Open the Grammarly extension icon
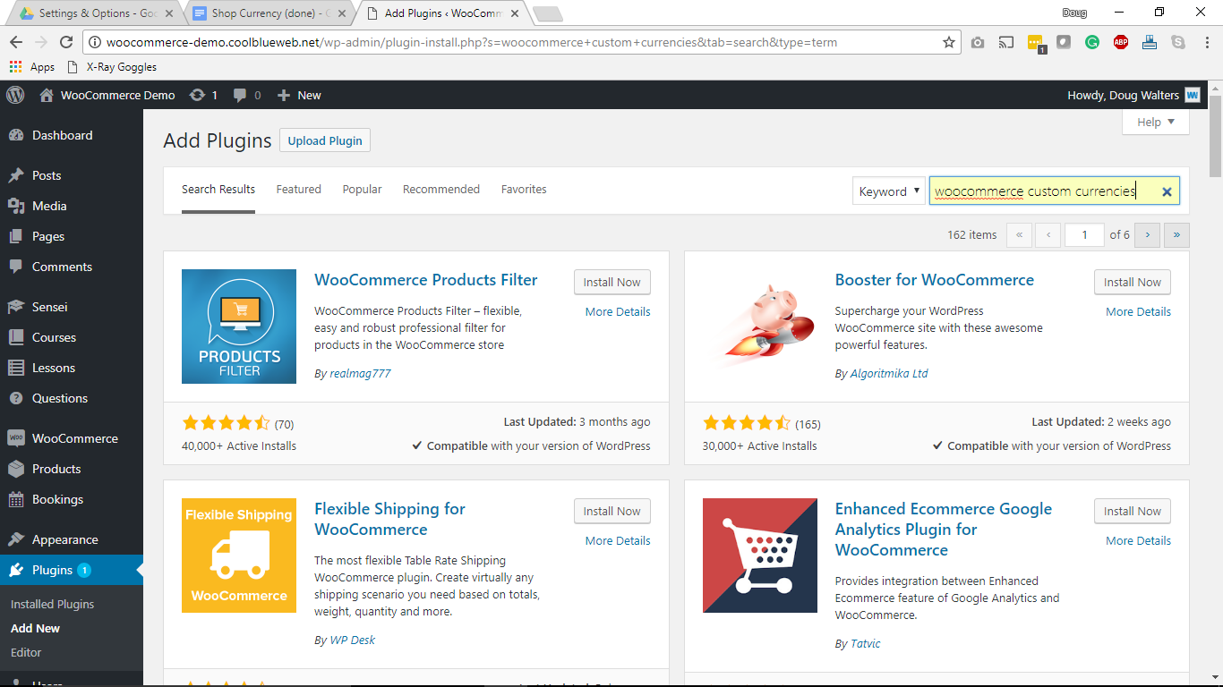1223x687 pixels. click(1092, 42)
